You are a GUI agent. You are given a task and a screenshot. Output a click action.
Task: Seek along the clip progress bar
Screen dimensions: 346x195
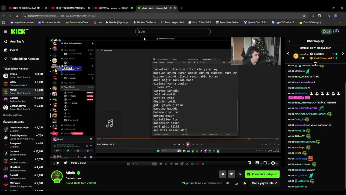165,157
